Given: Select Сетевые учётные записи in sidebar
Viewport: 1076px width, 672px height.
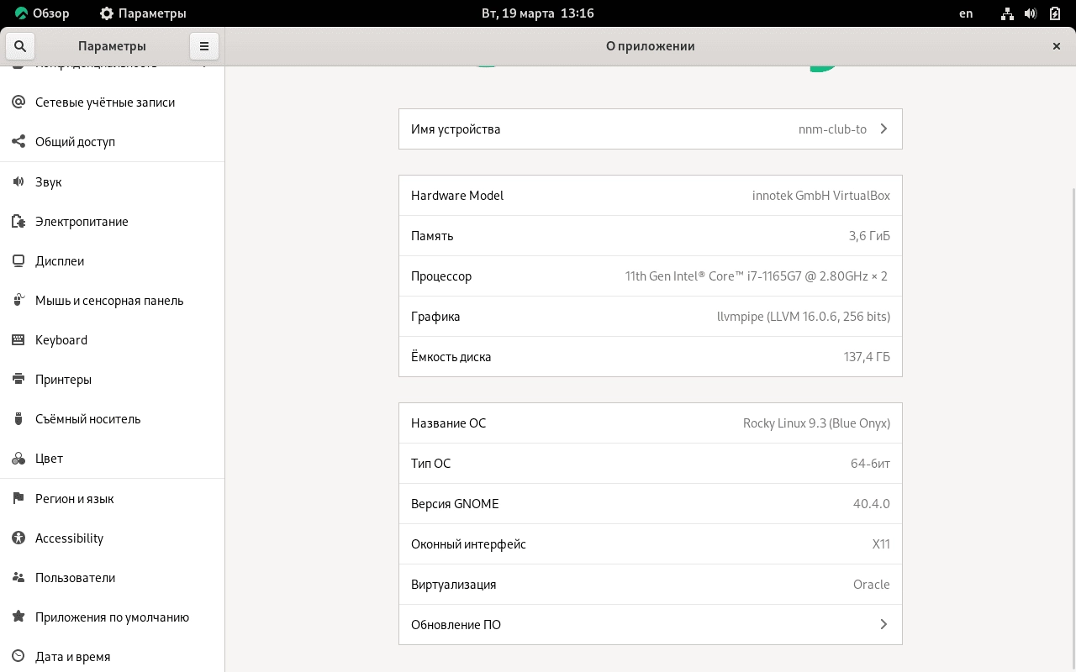Looking at the screenshot, I should 113,102.
